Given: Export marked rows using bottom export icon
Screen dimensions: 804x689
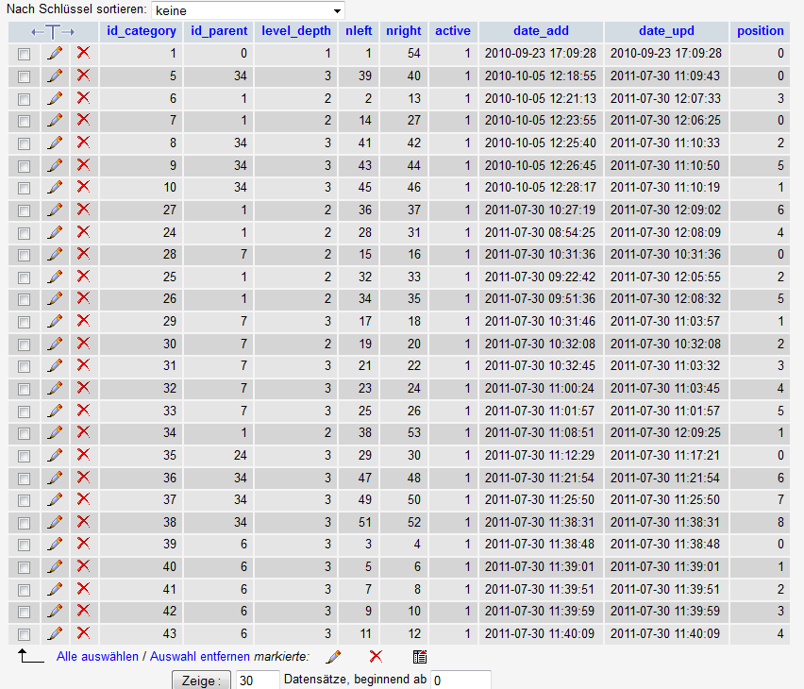Looking at the screenshot, I should click(x=420, y=656).
